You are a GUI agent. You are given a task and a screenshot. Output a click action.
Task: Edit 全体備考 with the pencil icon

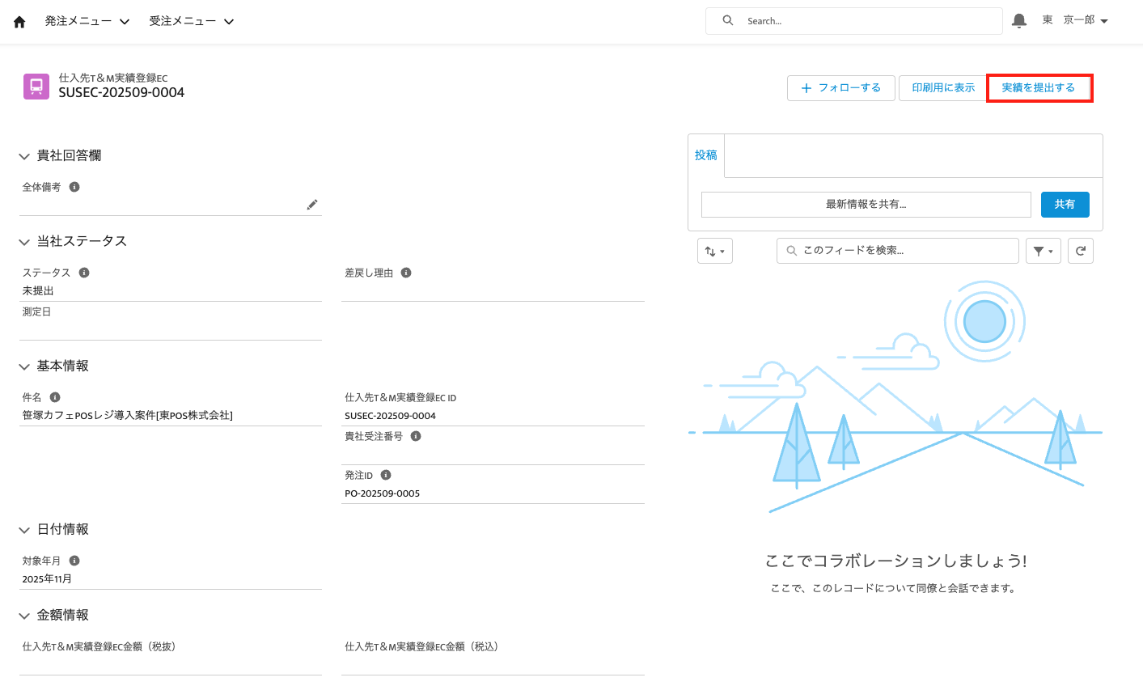pos(312,205)
